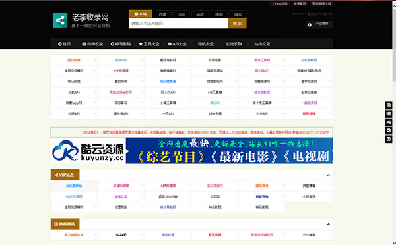Open 首页 in the navigation bar
This screenshot has width=396, height=245.
point(65,44)
